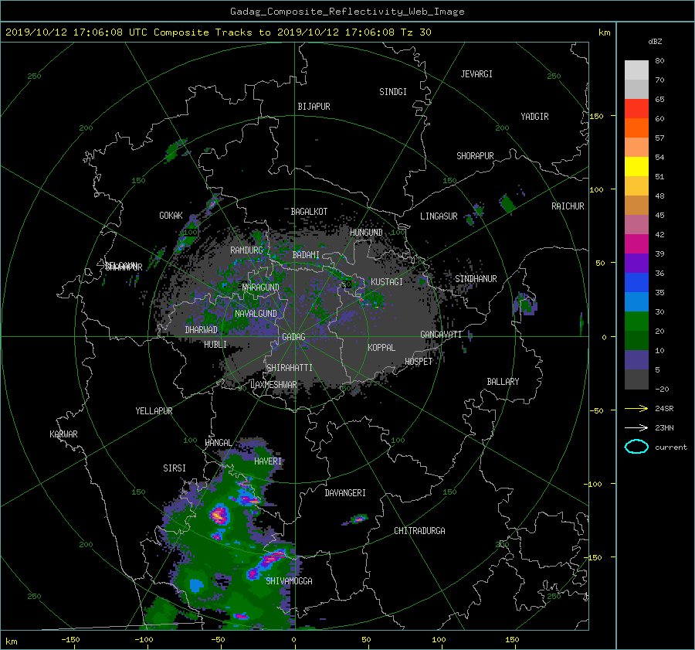The width and height of the screenshot is (695, 650).
Task: Click the GADAG label at radar center
Action: pyautogui.click(x=294, y=337)
